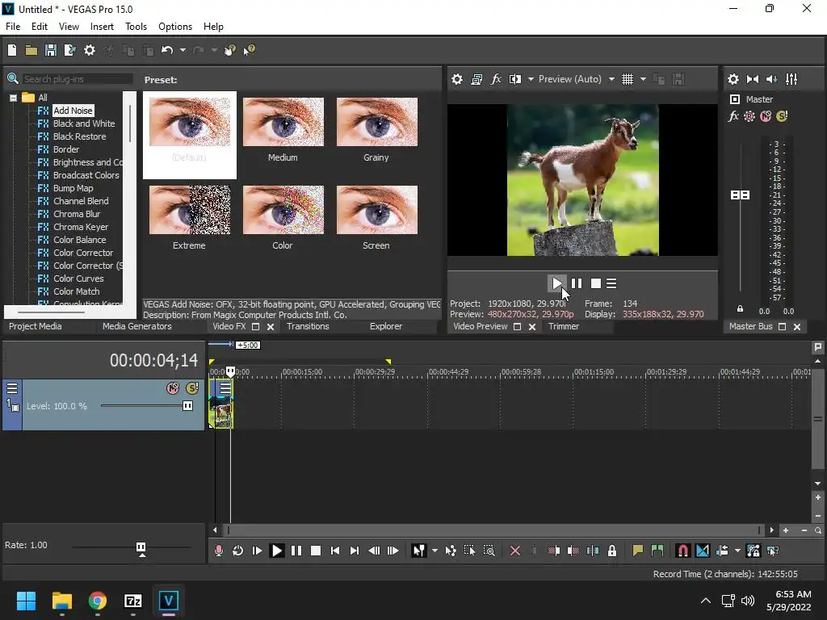Open the undo history dropdown arrow
The width and height of the screenshot is (827, 620).
point(183,50)
